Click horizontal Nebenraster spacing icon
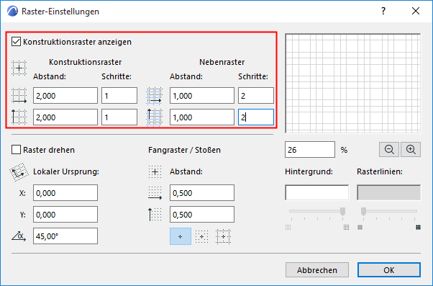The image size is (433, 286). coord(154,96)
